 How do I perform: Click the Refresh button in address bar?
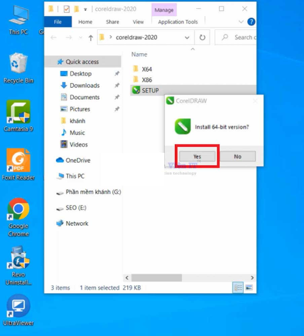(202, 37)
